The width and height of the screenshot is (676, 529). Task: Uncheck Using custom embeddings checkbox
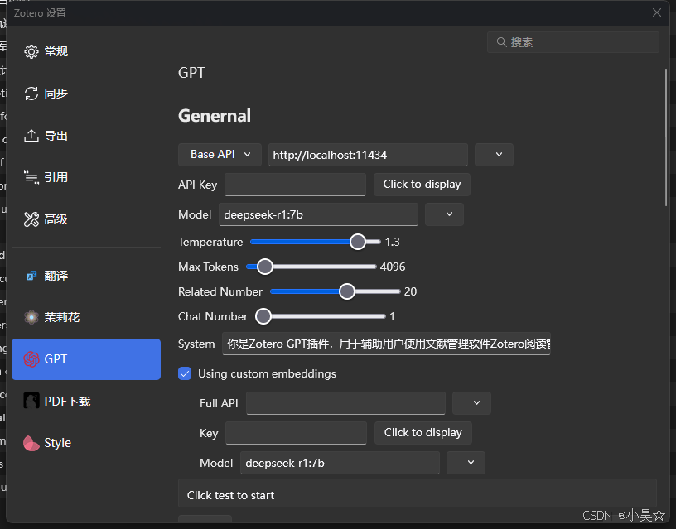(185, 373)
